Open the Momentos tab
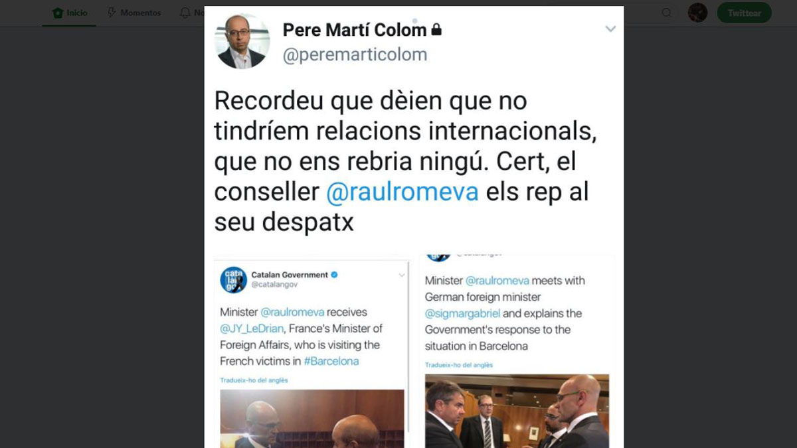The image size is (797, 448). click(x=133, y=13)
